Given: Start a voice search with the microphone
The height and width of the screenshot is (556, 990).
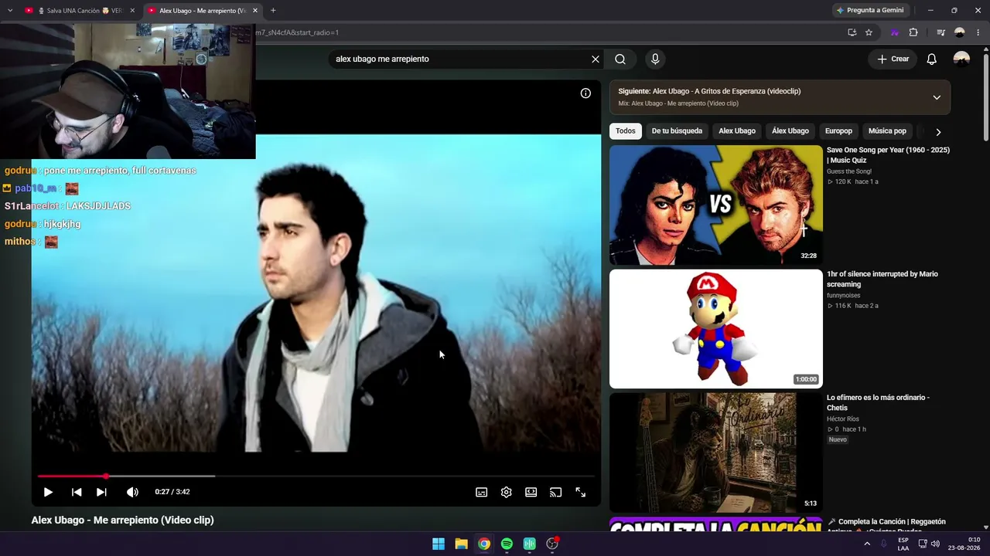Looking at the screenshot, I should click(x=655, y=59).
